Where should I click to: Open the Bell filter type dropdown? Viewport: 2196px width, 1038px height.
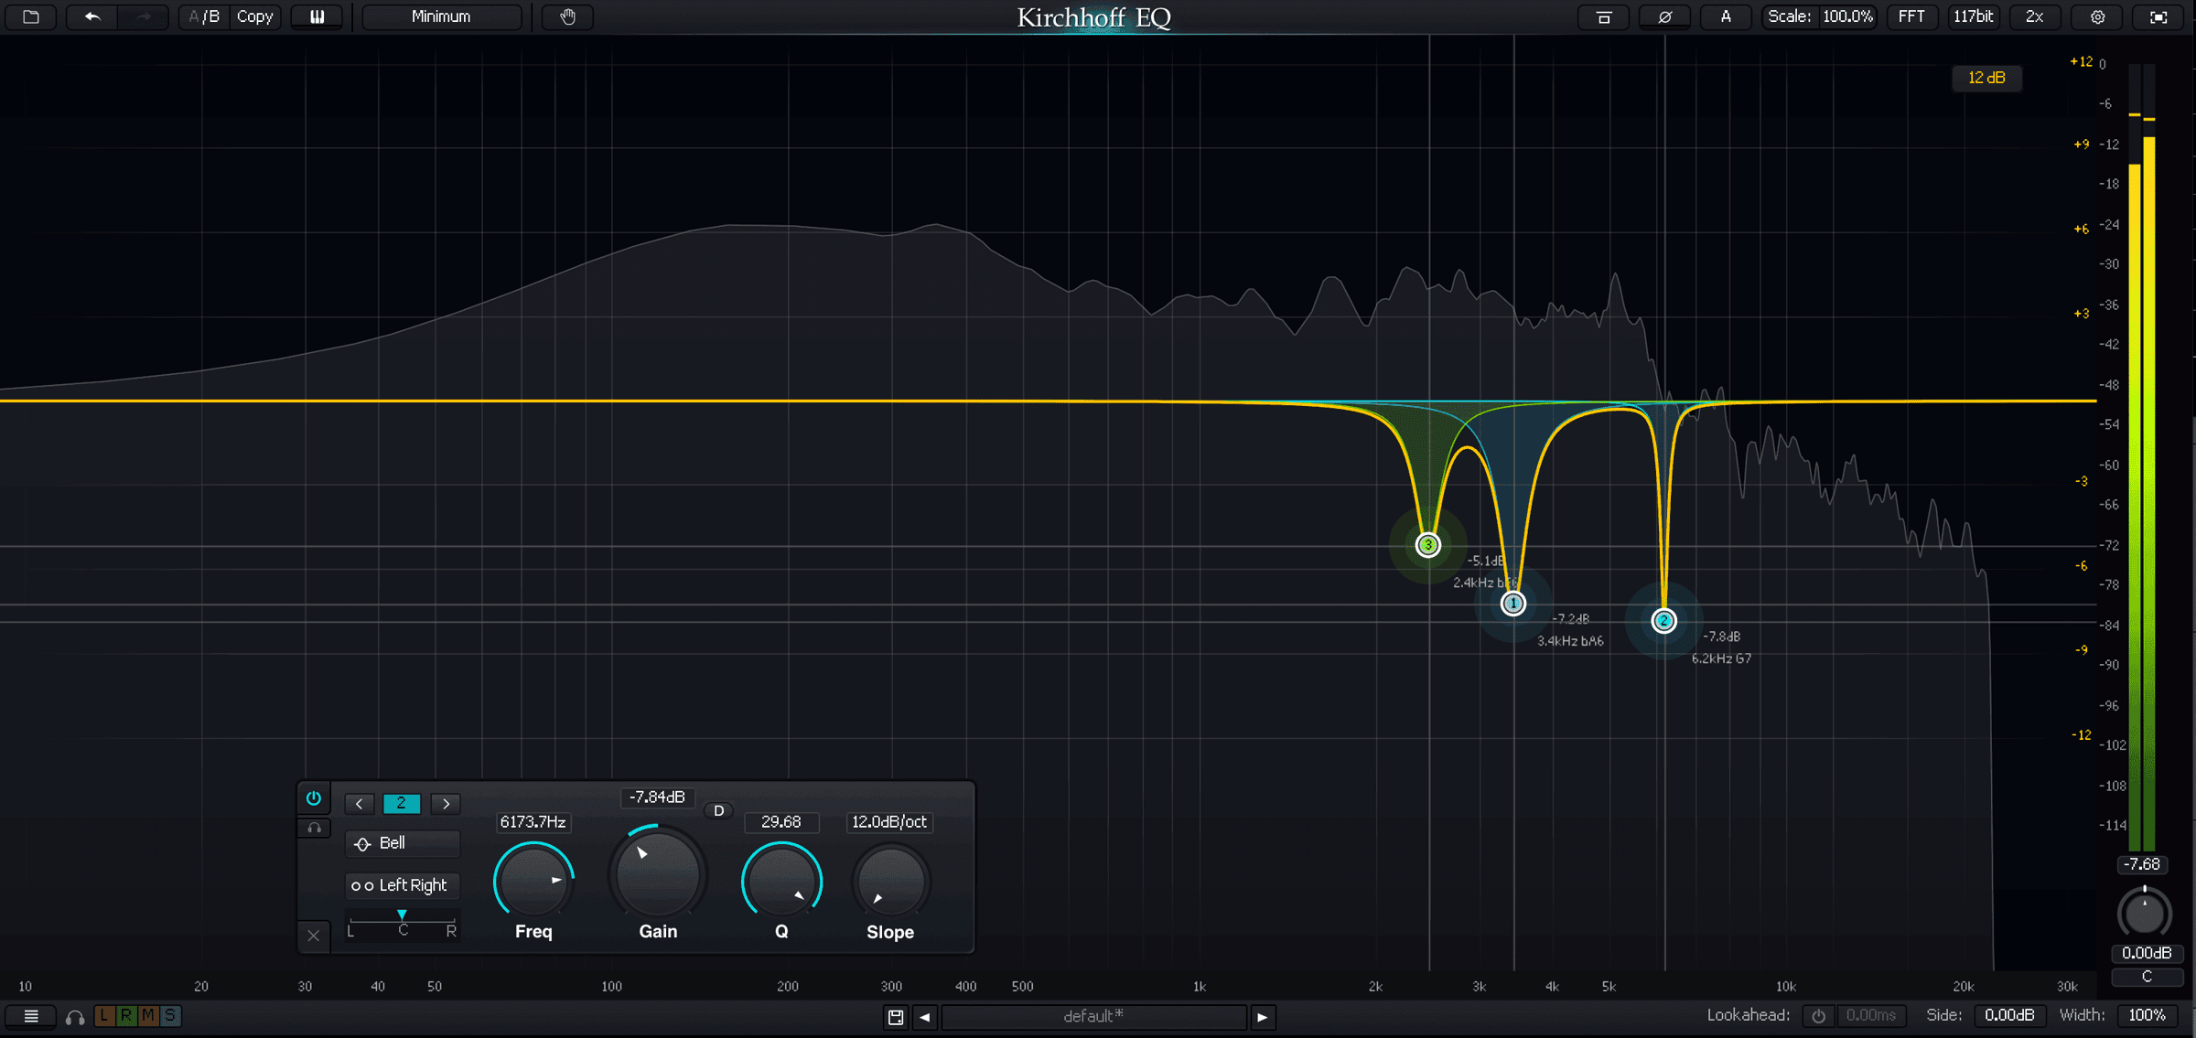[403, 843]
